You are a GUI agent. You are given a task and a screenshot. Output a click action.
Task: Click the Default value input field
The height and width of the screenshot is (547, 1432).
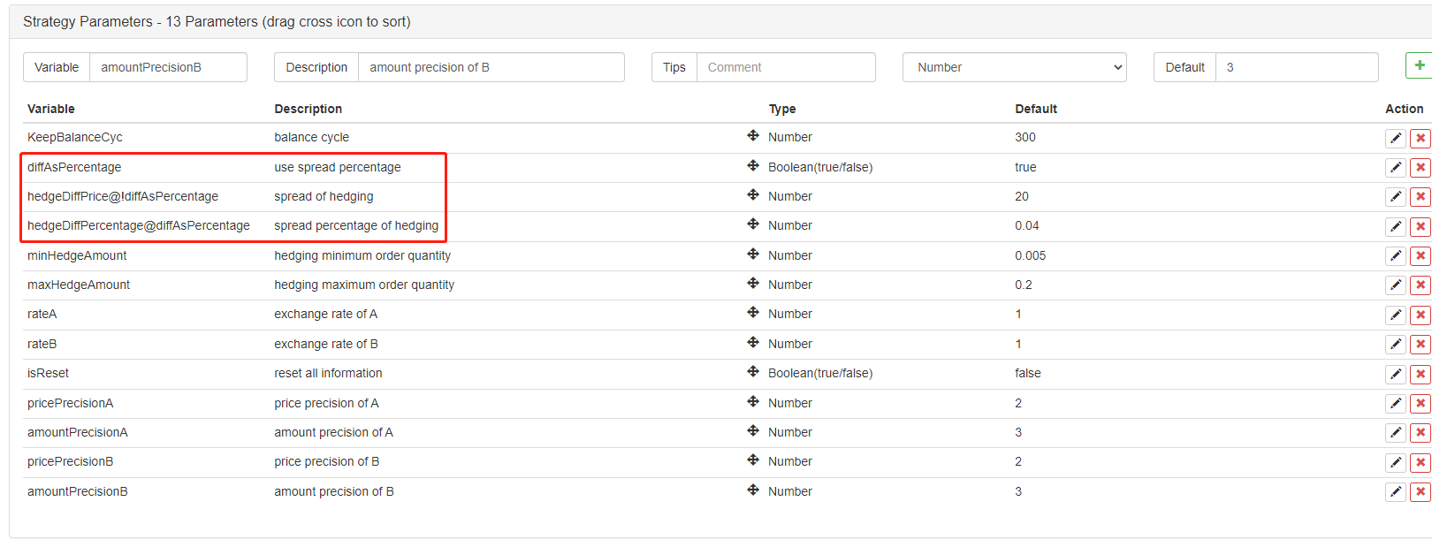[1296, 67]
